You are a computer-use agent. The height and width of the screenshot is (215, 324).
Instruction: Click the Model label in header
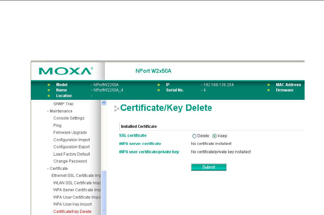tap(61, 85)
